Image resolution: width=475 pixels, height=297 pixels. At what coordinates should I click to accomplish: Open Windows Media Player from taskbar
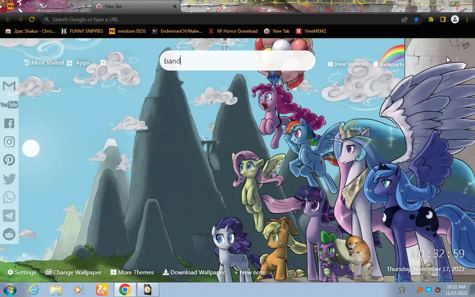[x=79, y=290]
